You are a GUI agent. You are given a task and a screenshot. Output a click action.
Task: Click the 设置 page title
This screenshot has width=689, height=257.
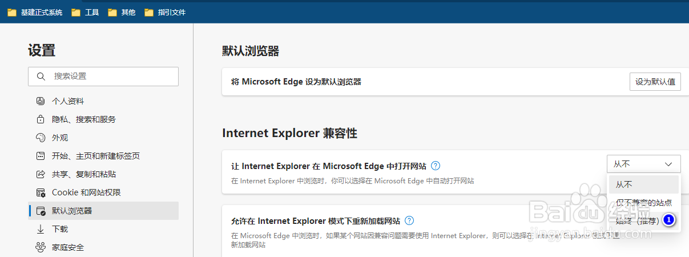tap(42, 50)
